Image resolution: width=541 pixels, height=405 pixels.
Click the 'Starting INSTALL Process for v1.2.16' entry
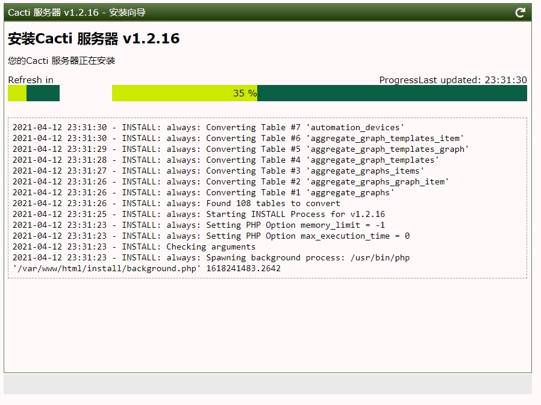click(198, 215)
